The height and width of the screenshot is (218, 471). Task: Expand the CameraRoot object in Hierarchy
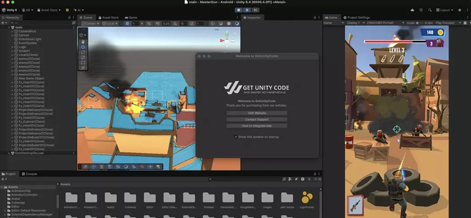(x=12, y=31)
